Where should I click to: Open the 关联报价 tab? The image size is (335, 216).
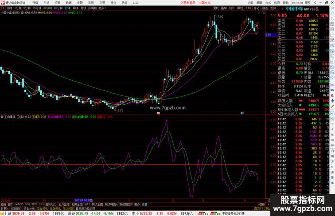[16, 208]
